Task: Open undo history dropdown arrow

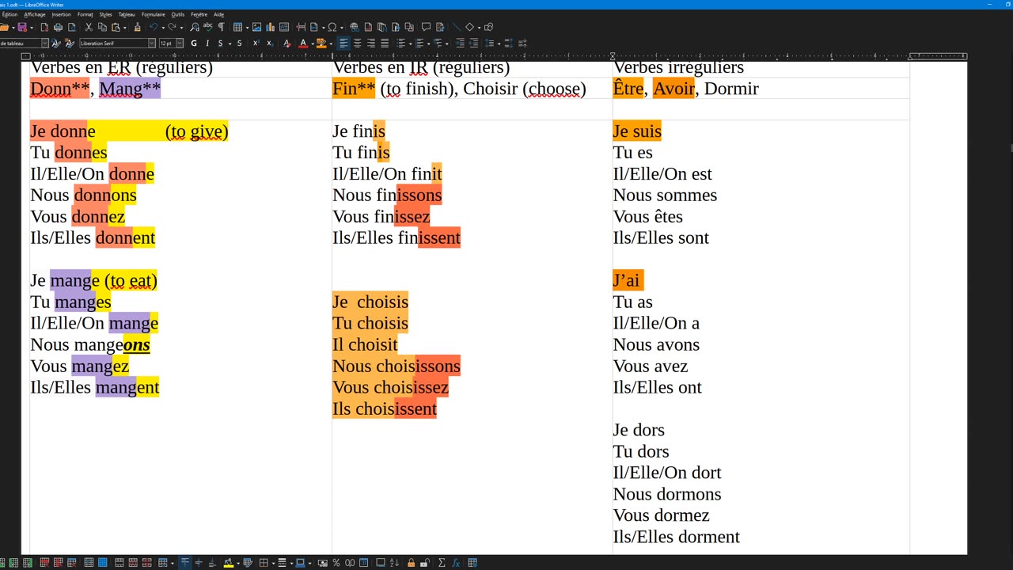Action: click(x=163, y=27)
